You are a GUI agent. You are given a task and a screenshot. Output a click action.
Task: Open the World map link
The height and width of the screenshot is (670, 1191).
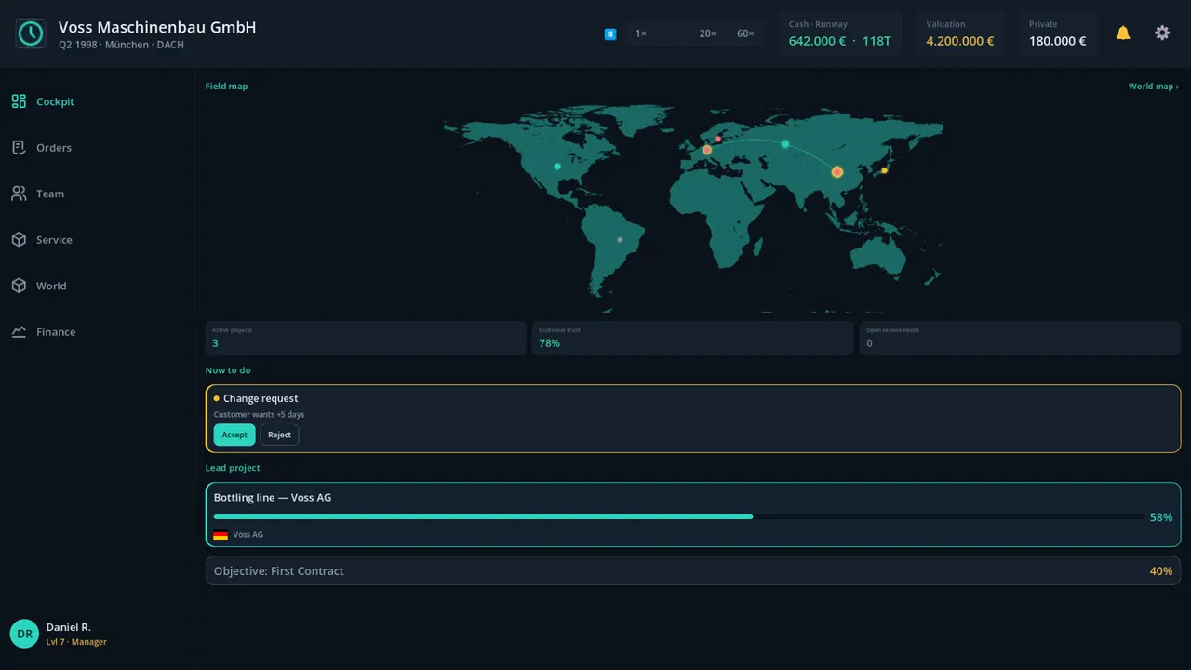pyautogui.click(x=1154, y=87)
